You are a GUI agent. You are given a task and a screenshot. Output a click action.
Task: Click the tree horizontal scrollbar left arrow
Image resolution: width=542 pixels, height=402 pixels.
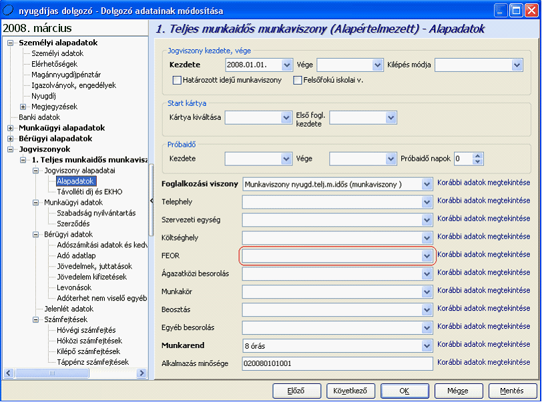pyautogui.click(x=9, y=373)
